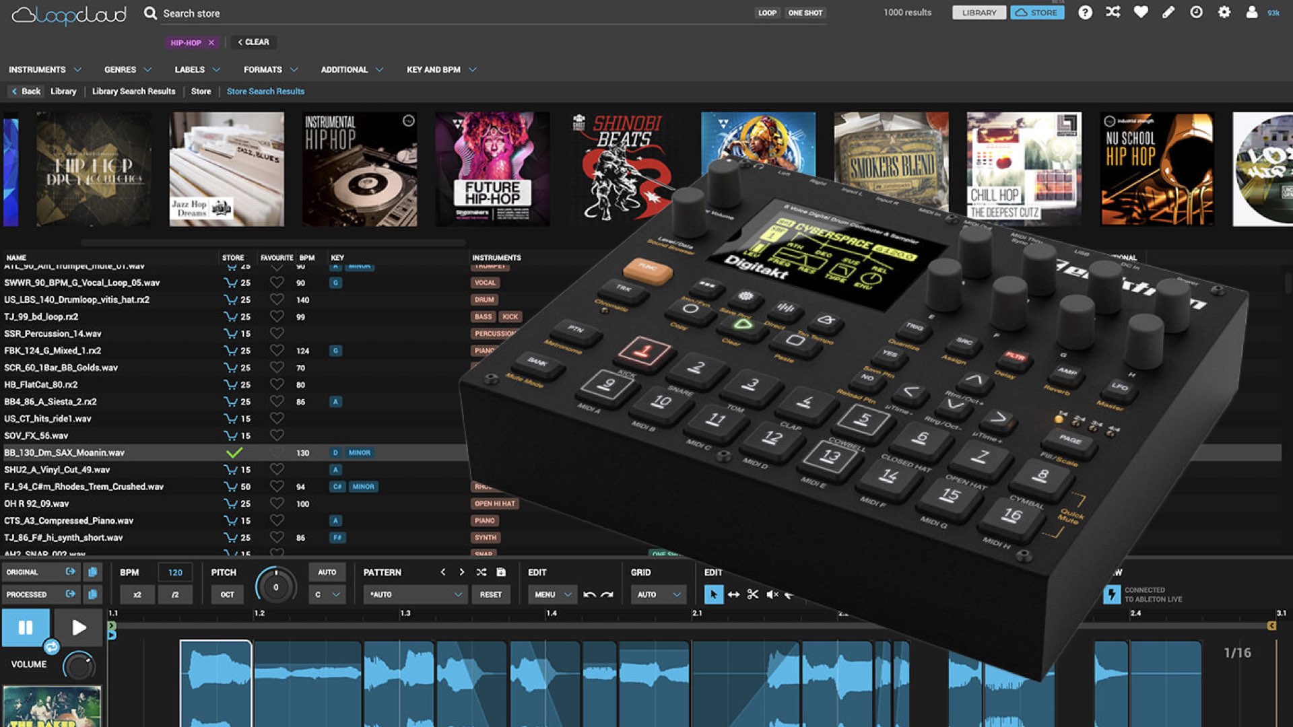Click CLEAR to remove search filters
The height and width of the screenshot is (727, 1293).
pyautogui.click(x=254, y=42)
